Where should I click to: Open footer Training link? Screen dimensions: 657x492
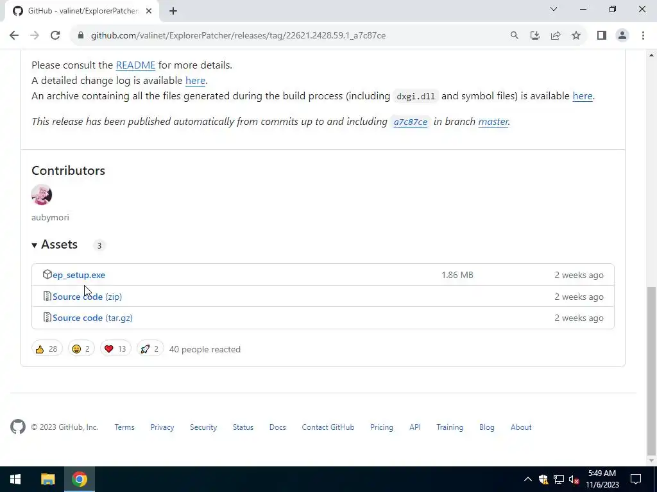coord(450,427)
